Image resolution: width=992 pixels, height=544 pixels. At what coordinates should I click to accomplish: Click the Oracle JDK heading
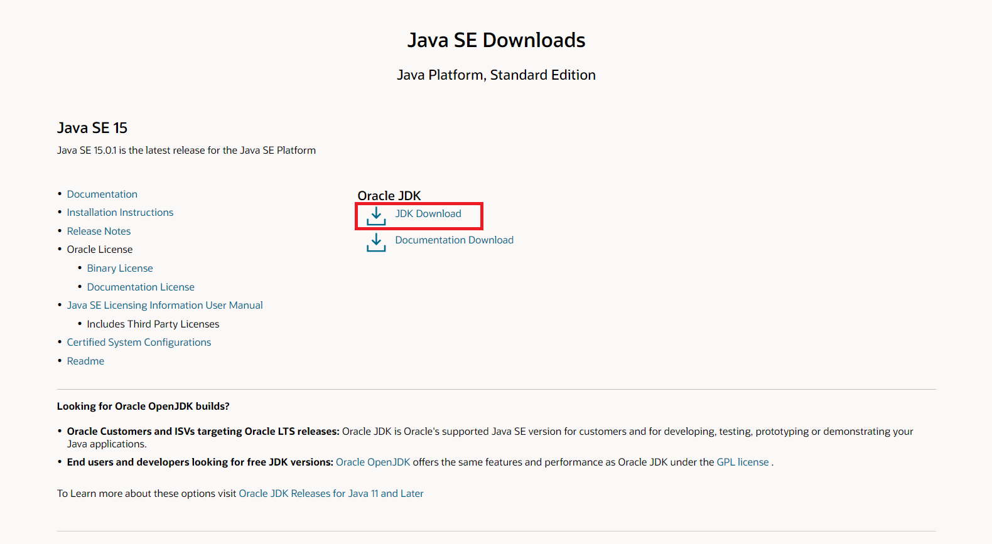389,196
